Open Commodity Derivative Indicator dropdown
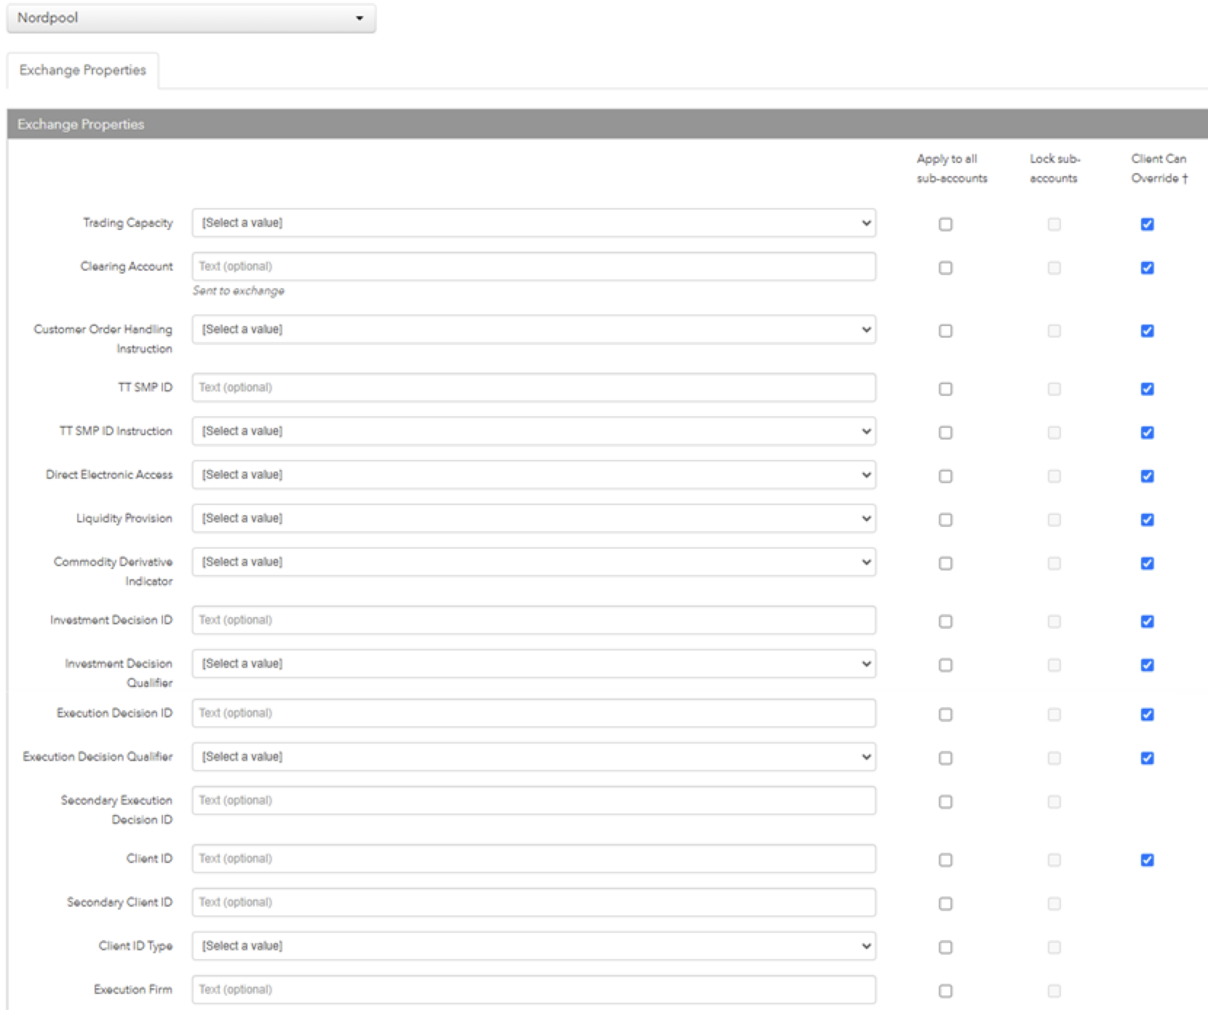The image size is (1208, 1010). pyautogui.click(x=533, y=562)
